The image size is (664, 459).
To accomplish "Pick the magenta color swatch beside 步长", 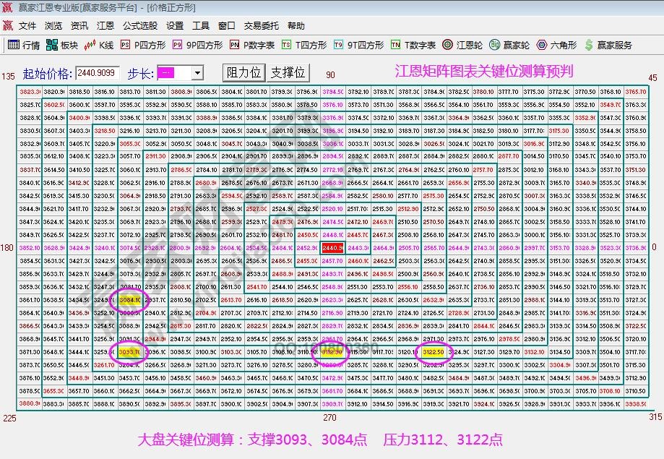I will click(x=168, y=72).
